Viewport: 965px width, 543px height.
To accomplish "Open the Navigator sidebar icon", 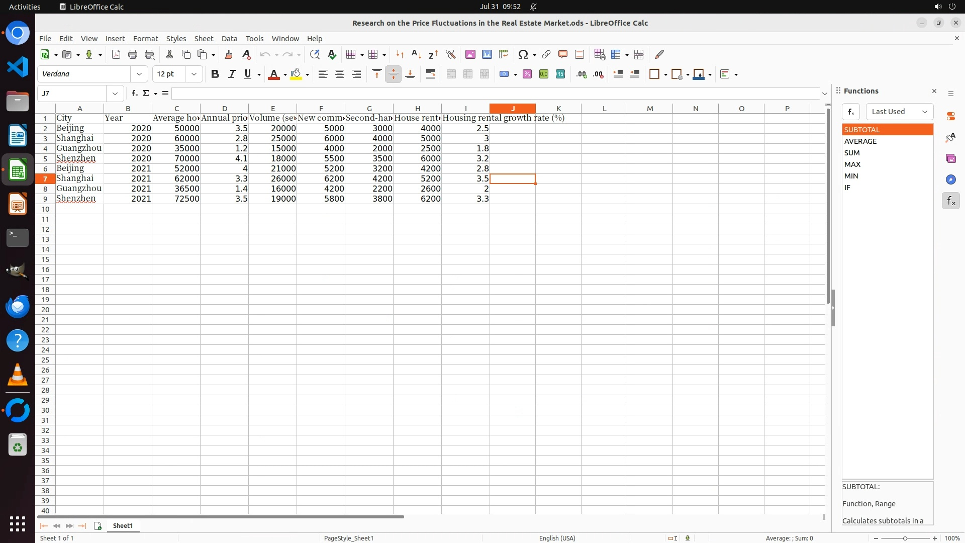I will point(950,179).
